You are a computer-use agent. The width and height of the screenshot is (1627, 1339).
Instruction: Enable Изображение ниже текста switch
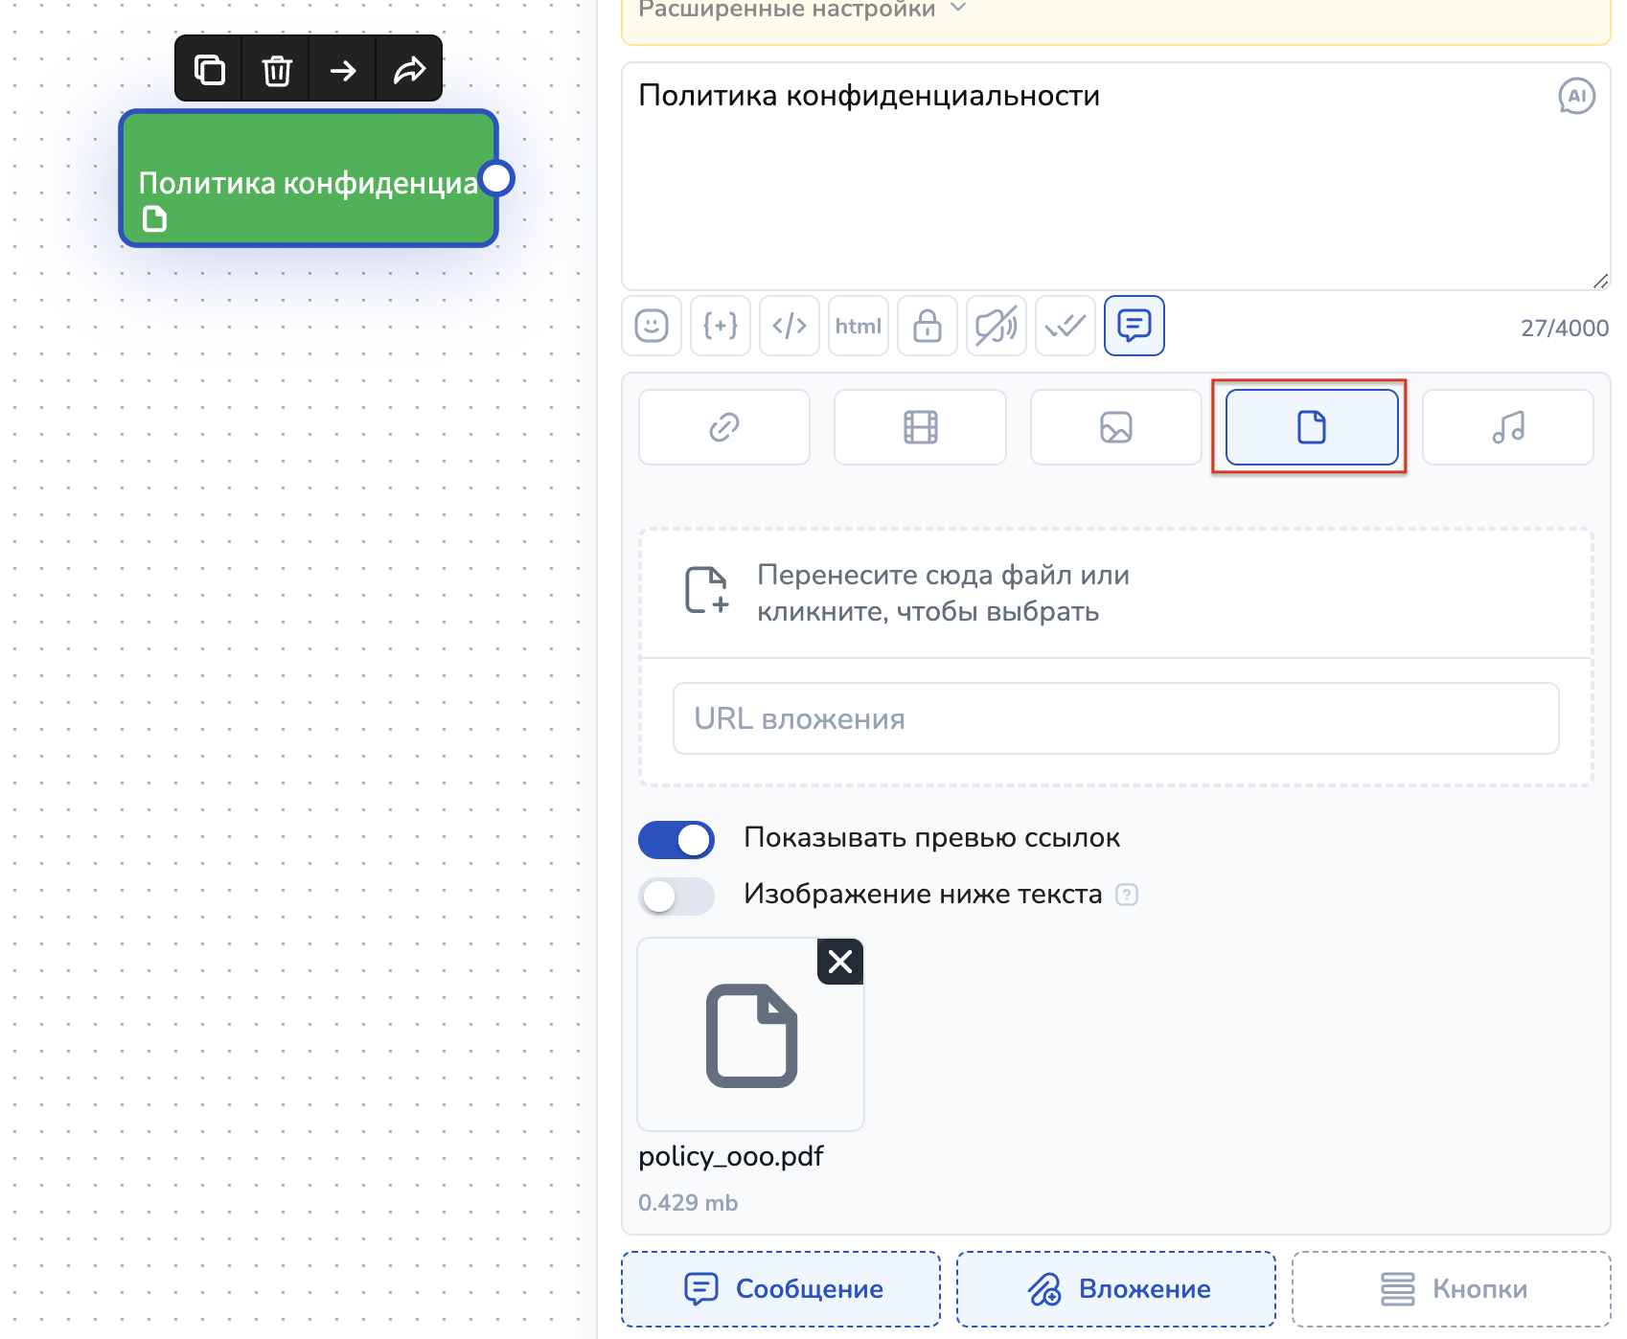676,896
